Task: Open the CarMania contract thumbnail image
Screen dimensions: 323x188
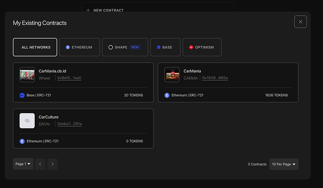Action: [x=172, y=75]
